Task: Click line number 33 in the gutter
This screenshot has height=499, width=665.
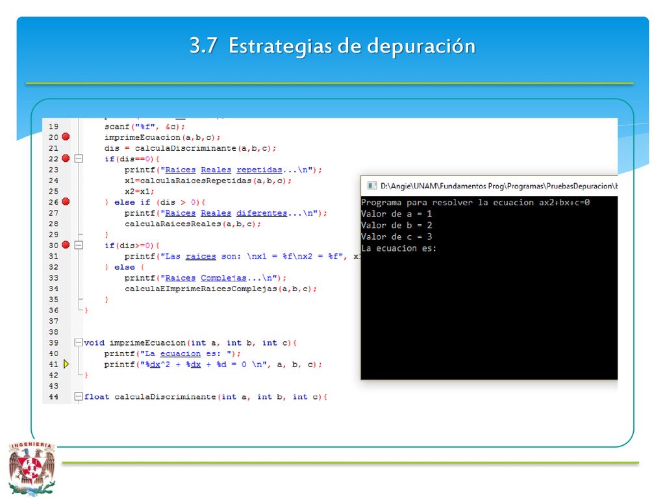Action: [x=53, y=278]
